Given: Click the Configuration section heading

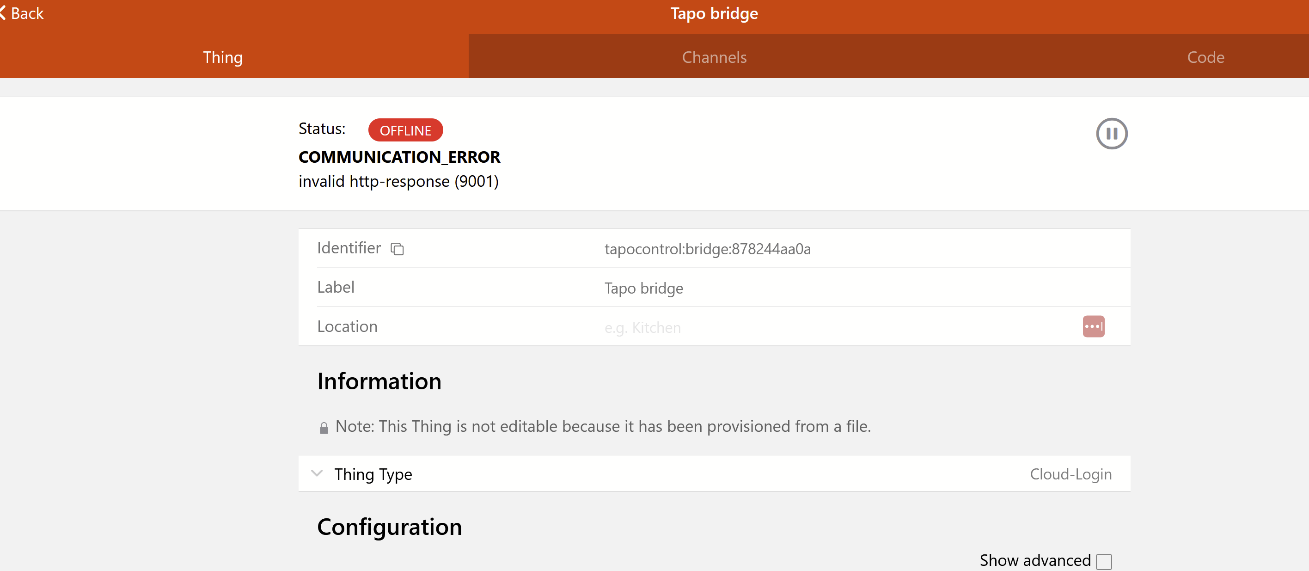Looking at the screenshot, I should tap(389, 527).
